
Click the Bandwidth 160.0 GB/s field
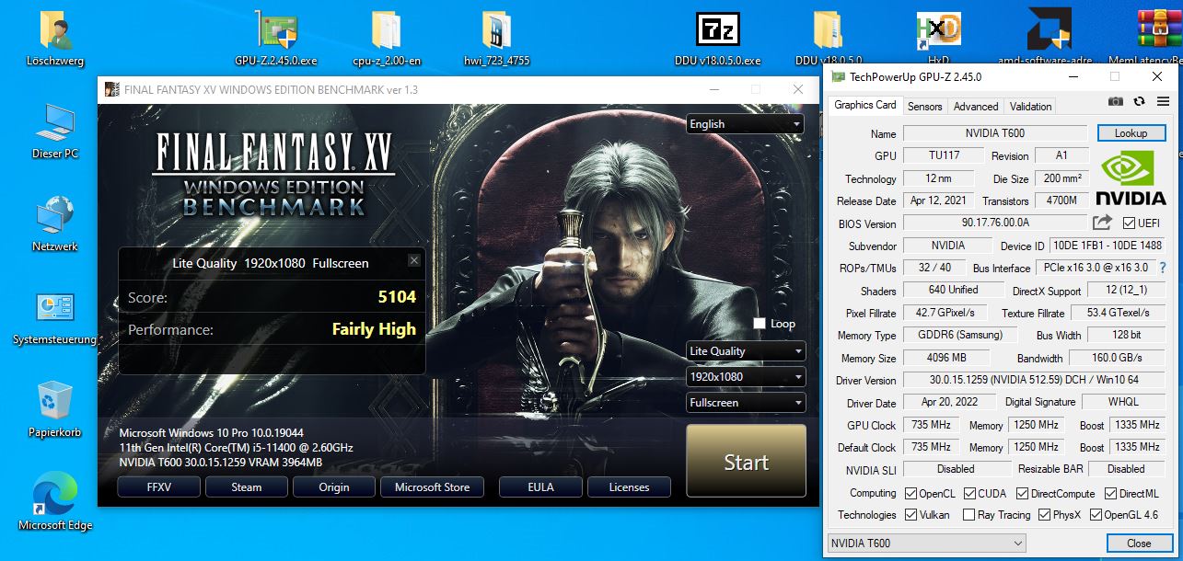point(1118,358)
